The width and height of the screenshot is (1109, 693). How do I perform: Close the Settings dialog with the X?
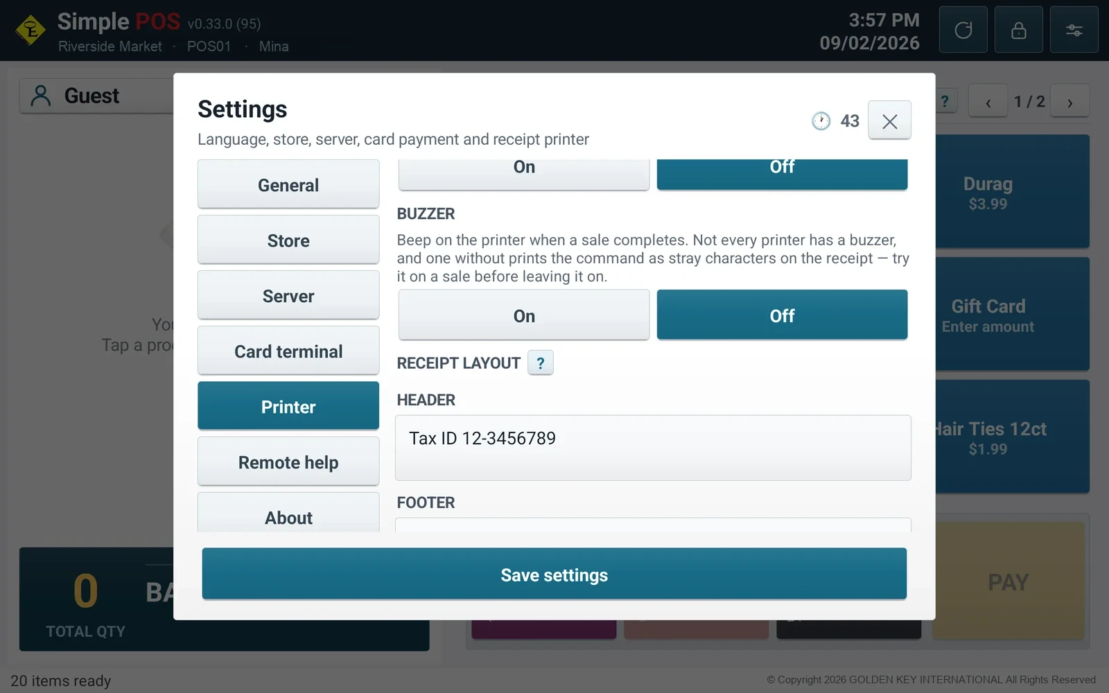tap(889, 121)
